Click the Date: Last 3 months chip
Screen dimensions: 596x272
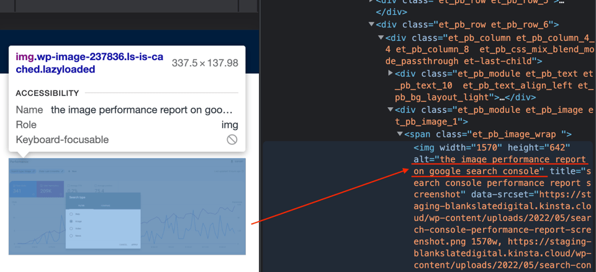click(52, 171)
